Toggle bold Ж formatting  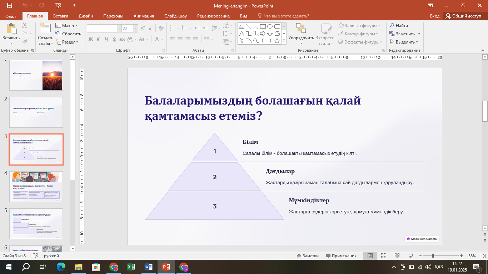[x=90, y=39]
